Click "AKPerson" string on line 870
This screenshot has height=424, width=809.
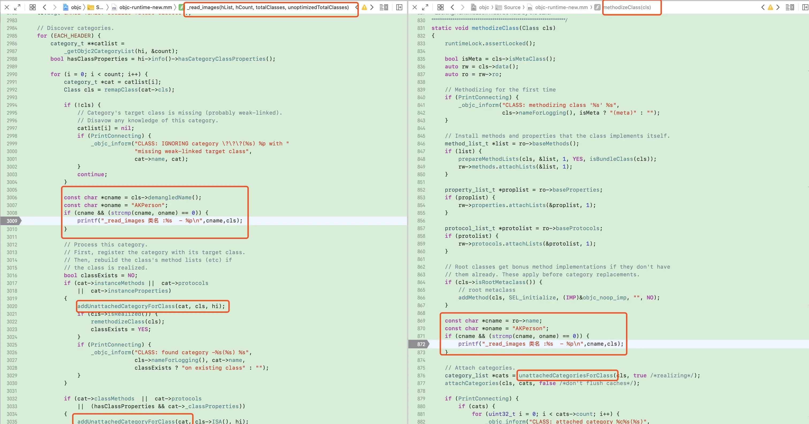(x=529, y=328)
